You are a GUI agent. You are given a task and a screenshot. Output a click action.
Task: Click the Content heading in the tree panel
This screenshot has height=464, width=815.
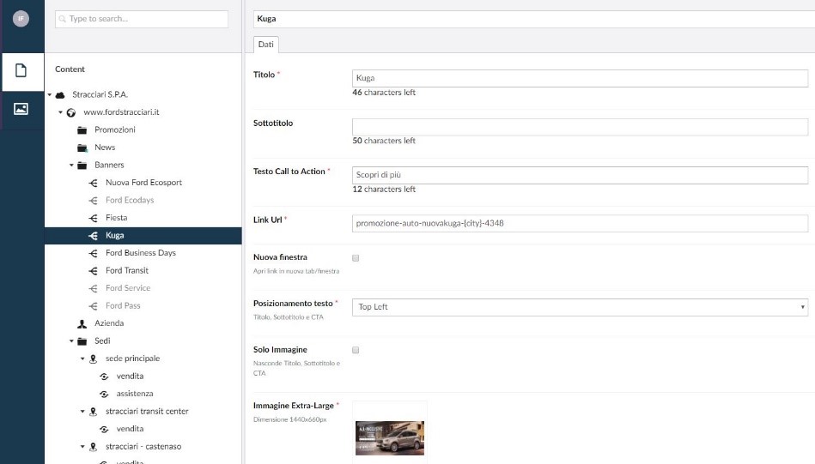point(70,69)
